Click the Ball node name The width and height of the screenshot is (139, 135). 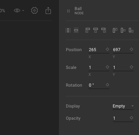click(x=78, y=9)
